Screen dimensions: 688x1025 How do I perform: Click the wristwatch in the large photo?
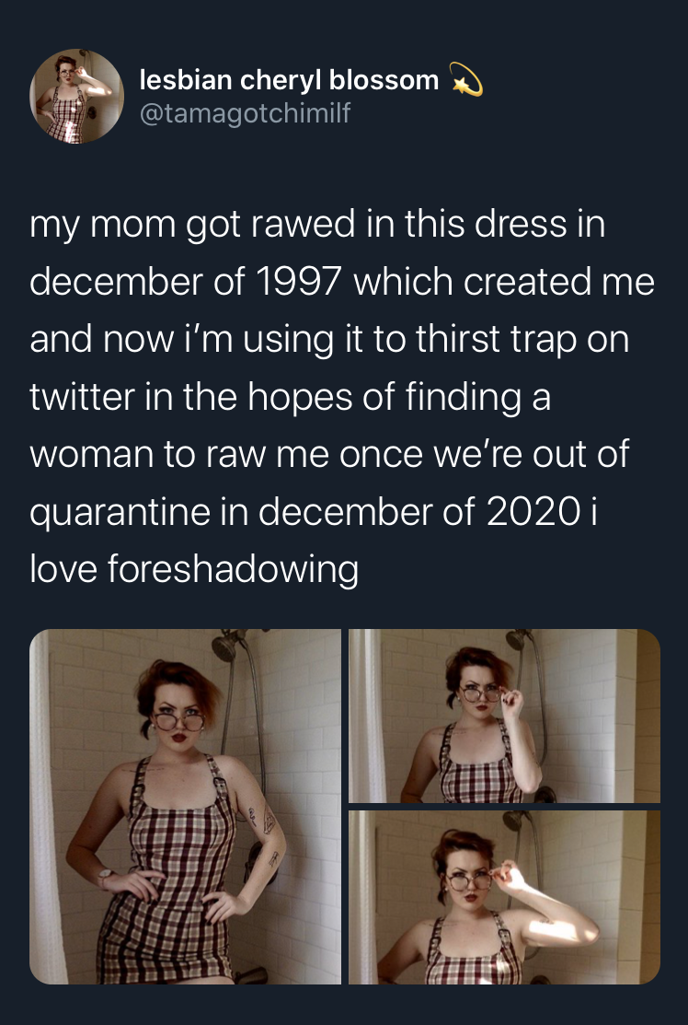click(104, 874)
